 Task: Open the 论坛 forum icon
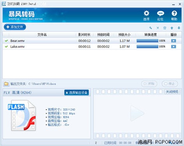(x=160, y=16)
